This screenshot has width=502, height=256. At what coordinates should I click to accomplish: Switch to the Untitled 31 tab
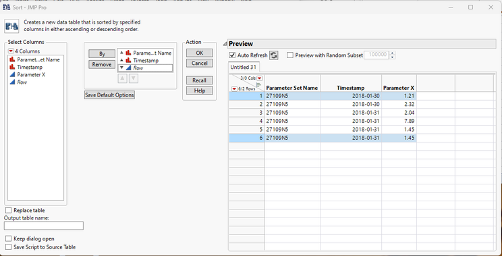point(244,68)
